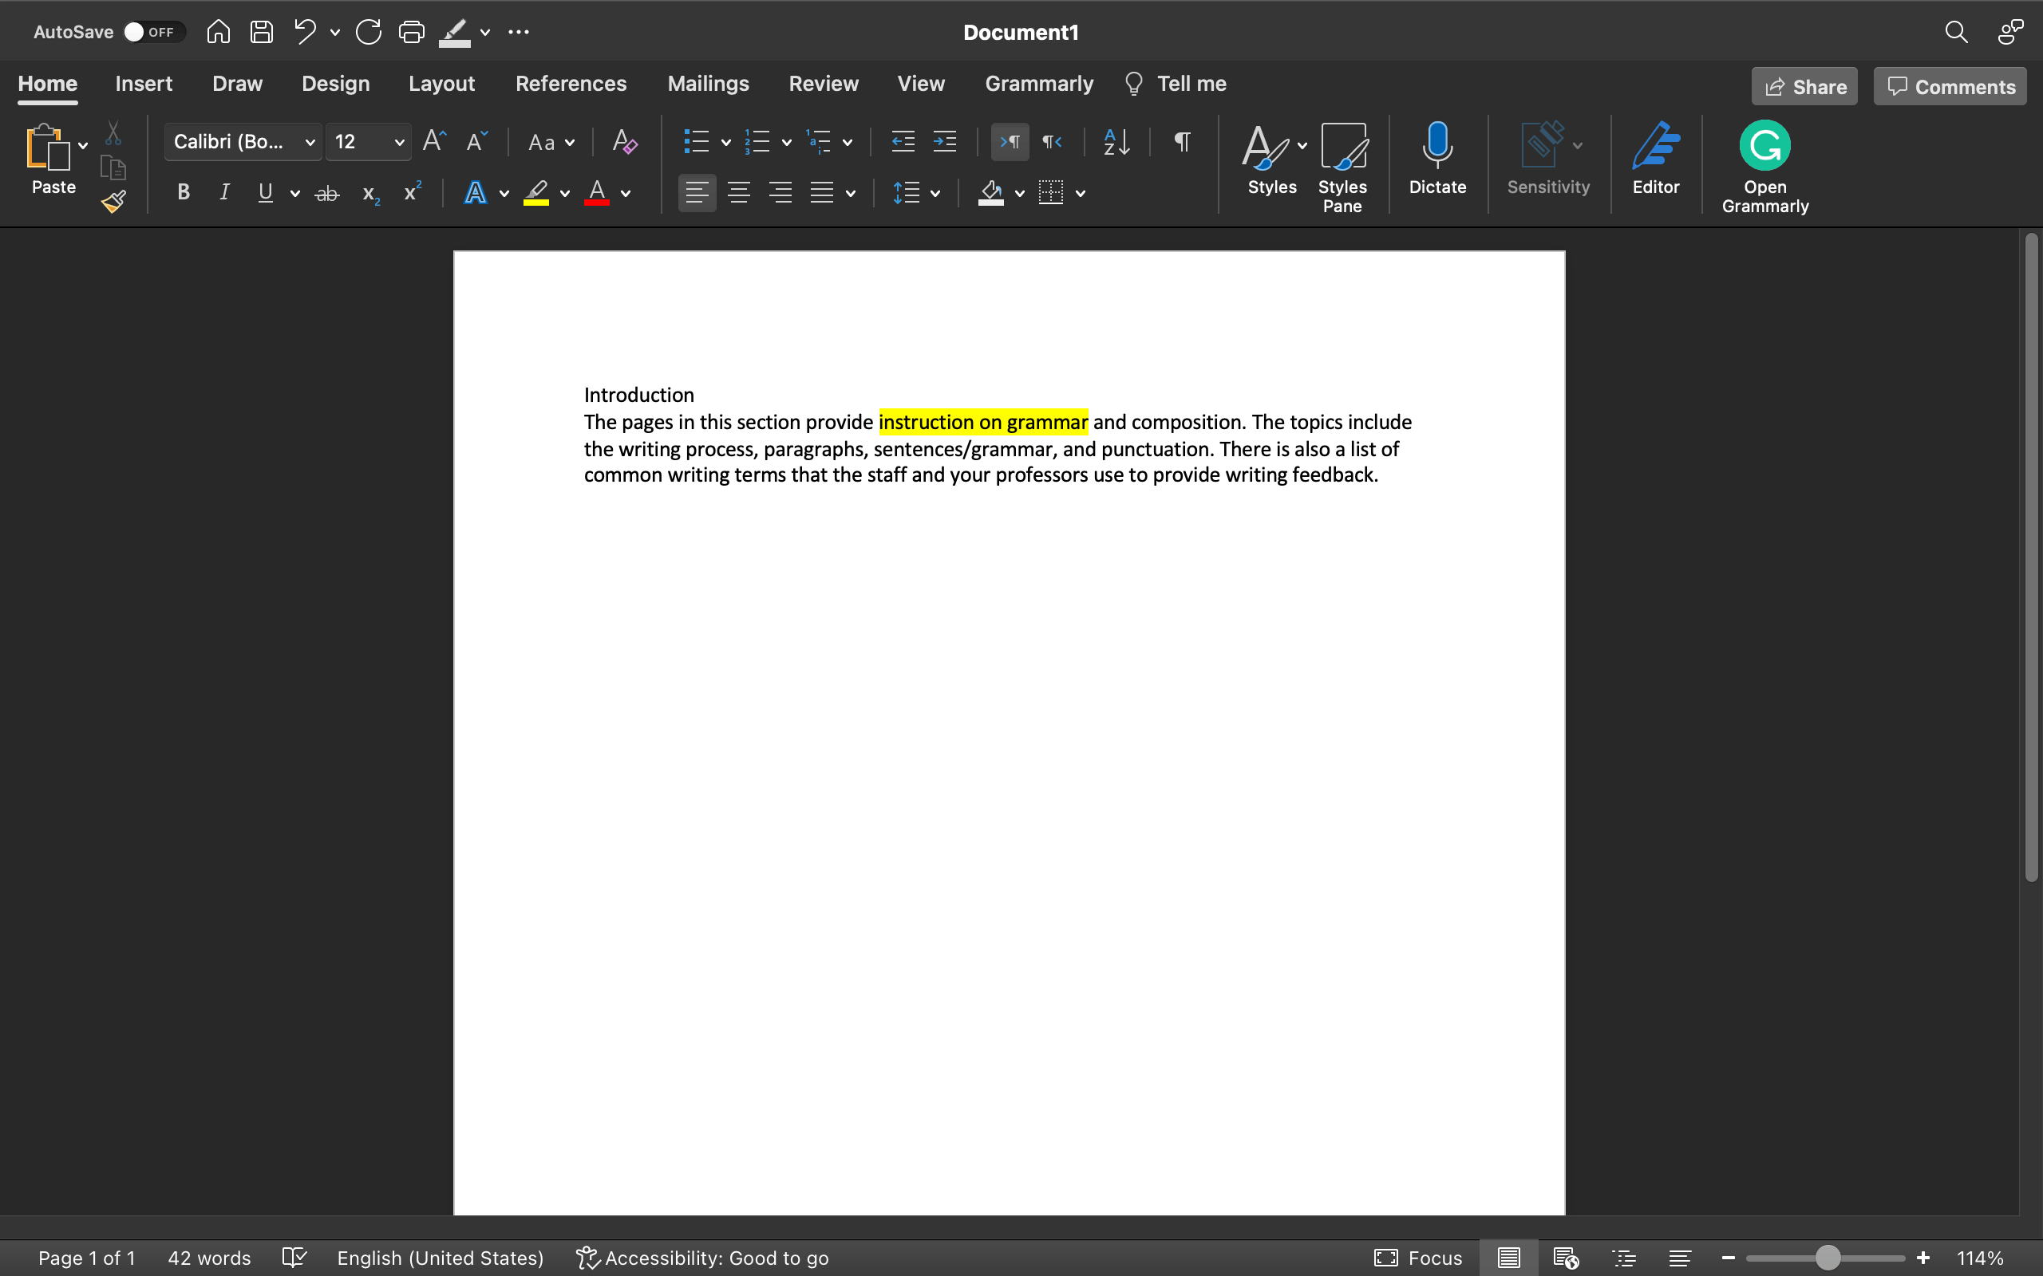The image size is (2043, 1276).
Task: Toggle strikethrough formatting
Action: 326,193
